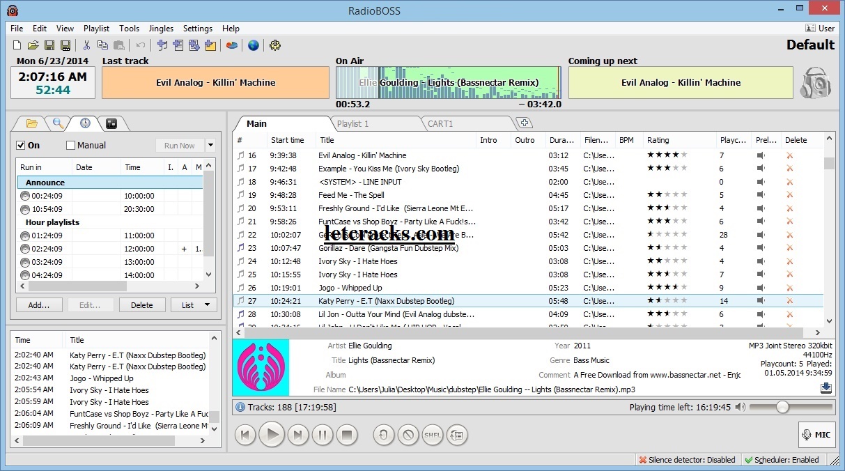Create a new playlist with the blank page icon
The height and width of the screenshot is (471, 845).
17,45
